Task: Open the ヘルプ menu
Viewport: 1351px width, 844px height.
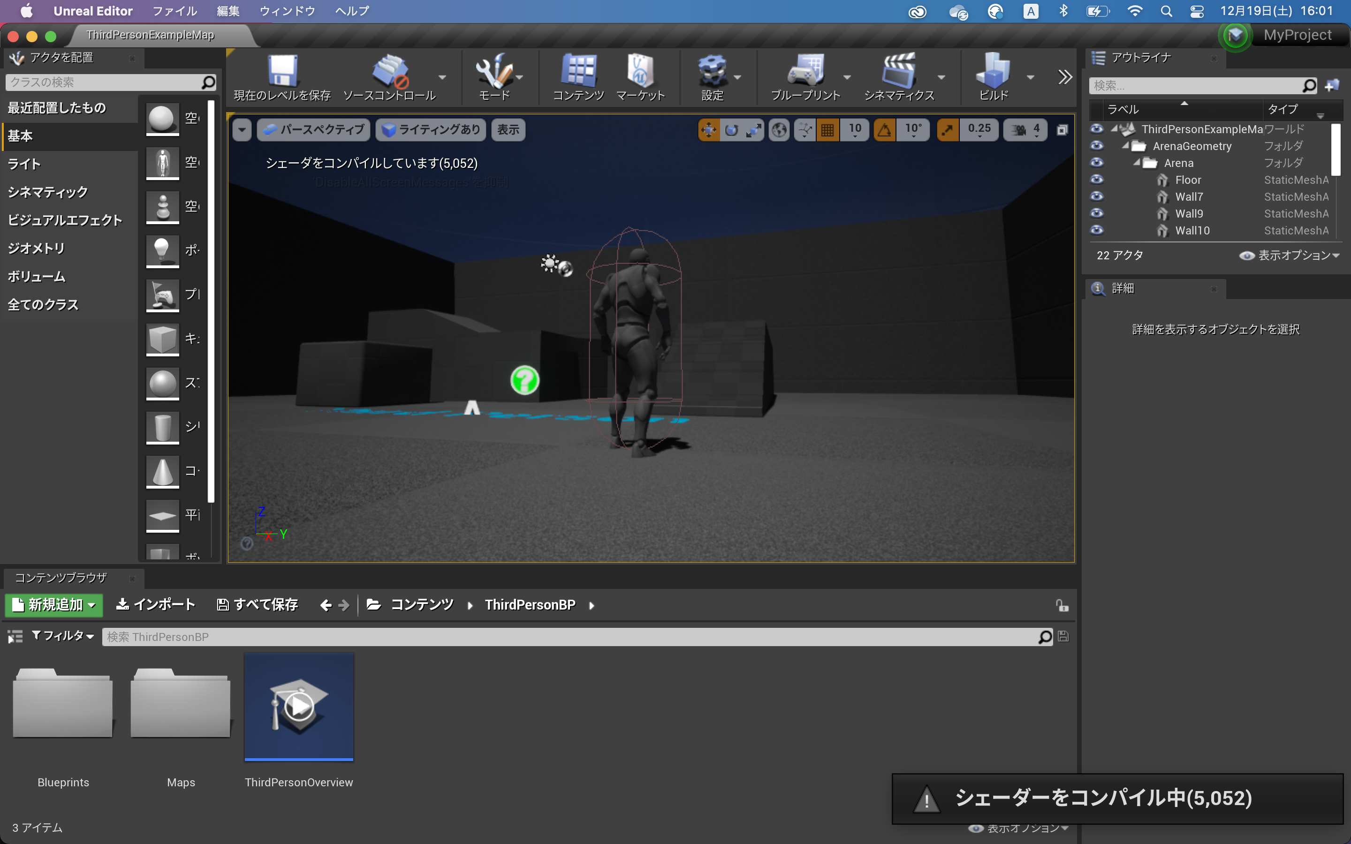Action: tap(352, 11)
